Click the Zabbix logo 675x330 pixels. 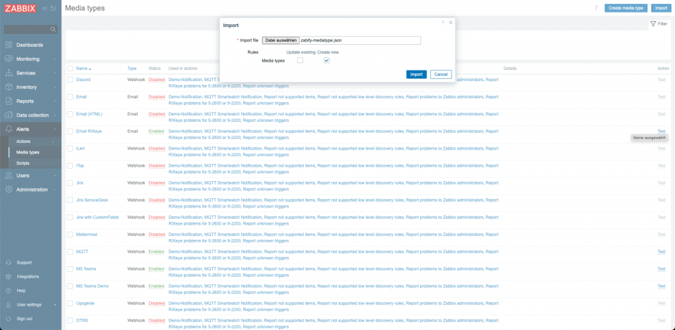20,8
